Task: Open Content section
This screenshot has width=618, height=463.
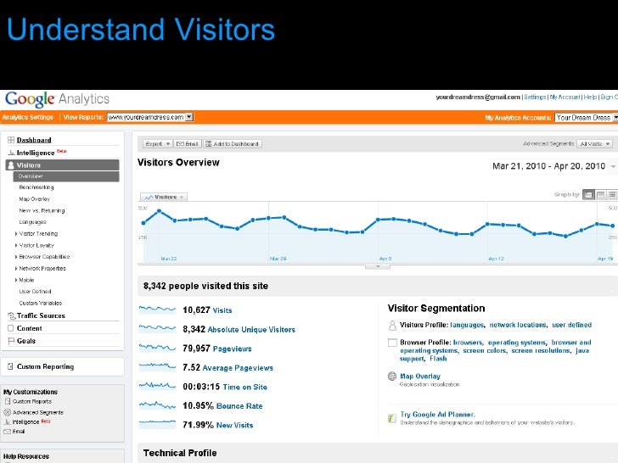Action: point(29,328)
